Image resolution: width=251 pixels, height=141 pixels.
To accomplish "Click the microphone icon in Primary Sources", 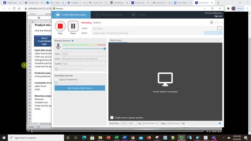I will coord(58,46).
